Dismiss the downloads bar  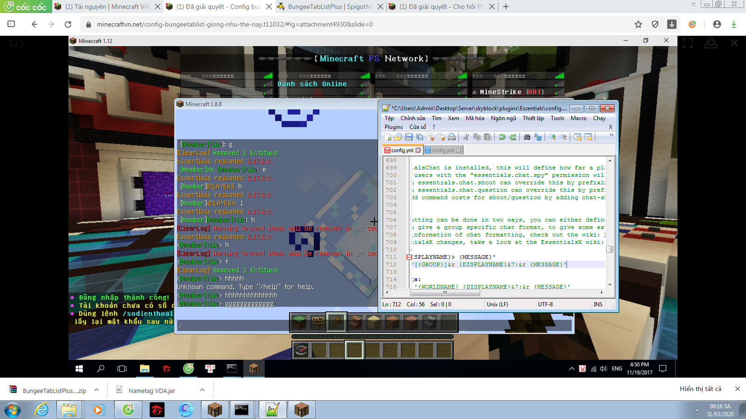(738, 389)
